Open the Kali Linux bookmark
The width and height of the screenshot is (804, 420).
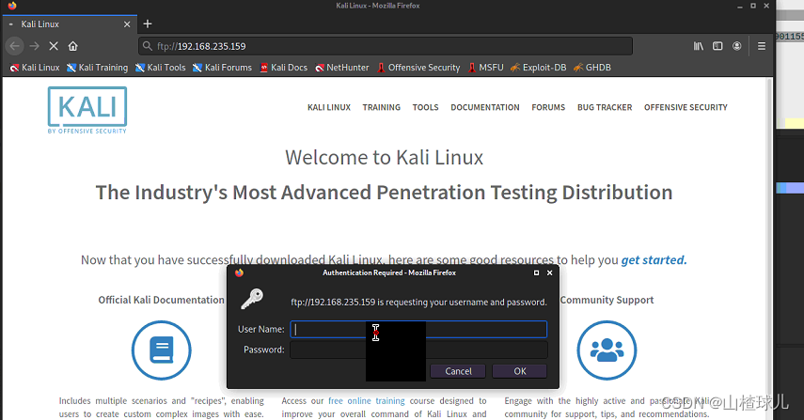pyautogui.click(x=35, y=68)
